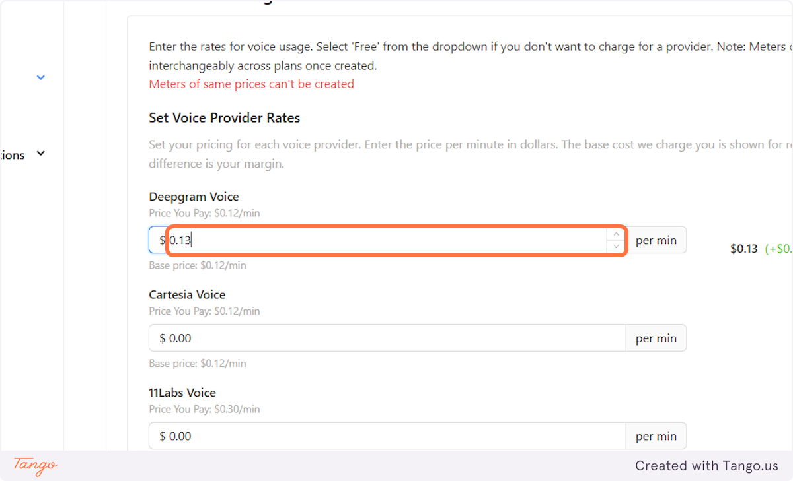Click the 'Price You Pay: $0.30/min' text for 11Labs
Image resolution: width=793 pixels, height=481 pixels.
tap(204, 409)
